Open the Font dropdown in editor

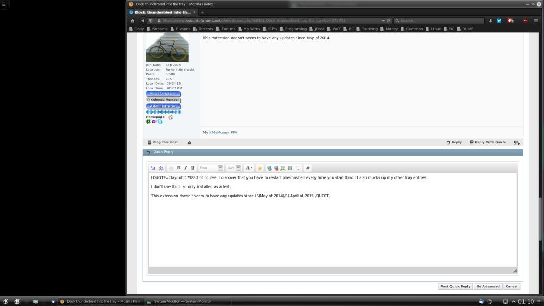[211, 168]
